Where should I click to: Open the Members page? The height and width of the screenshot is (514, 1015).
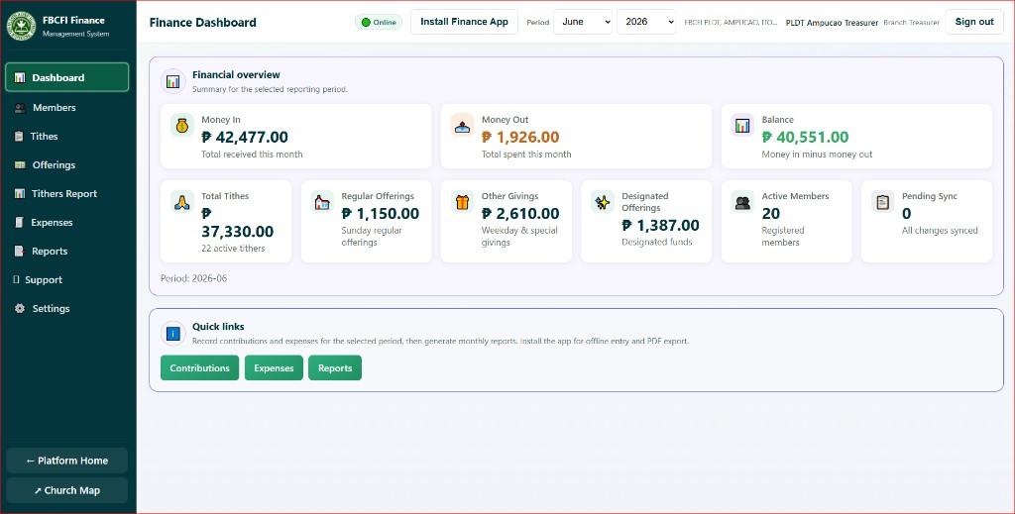[x=67, y=108]
